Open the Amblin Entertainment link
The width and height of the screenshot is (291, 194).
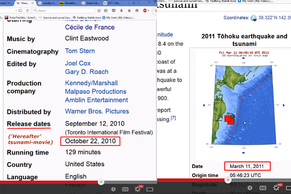coord(96,100)
